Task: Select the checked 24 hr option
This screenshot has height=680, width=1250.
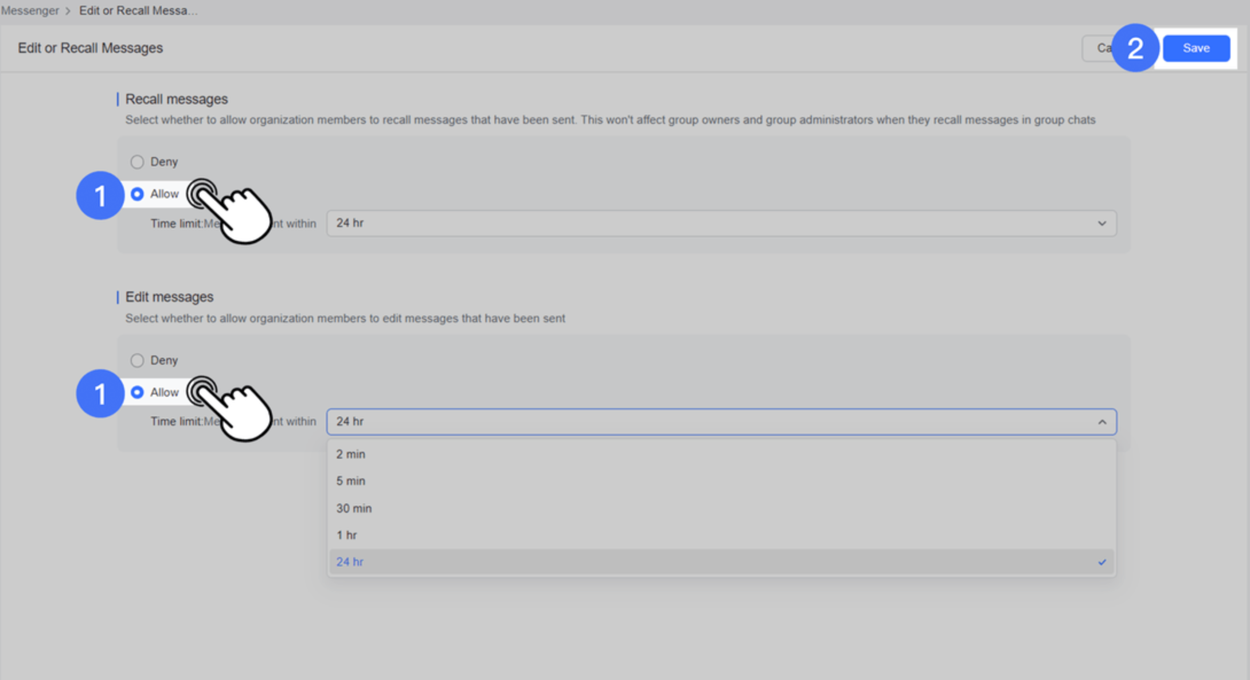Action: [350, 562]
